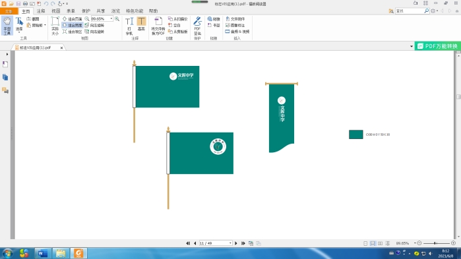
Task: Switch to facing pages display mode
Action: tap(380, 243)
